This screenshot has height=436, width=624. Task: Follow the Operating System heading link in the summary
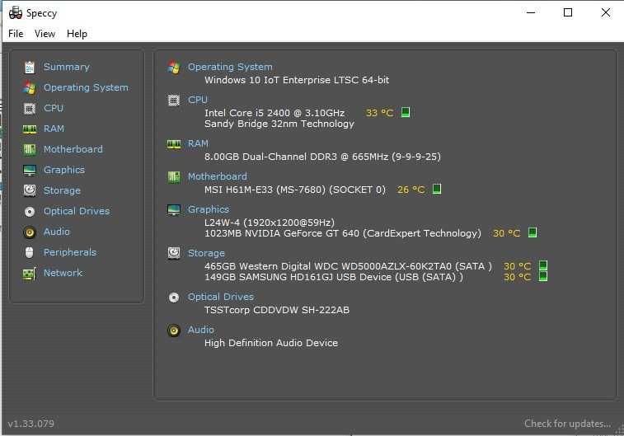(230, 67)
